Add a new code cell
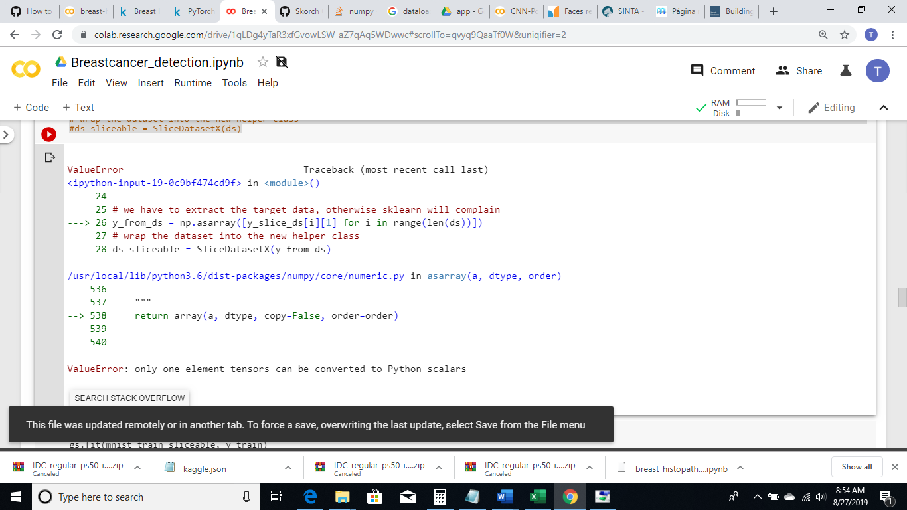This screenshot has height=510, width=907. [31, 107]
